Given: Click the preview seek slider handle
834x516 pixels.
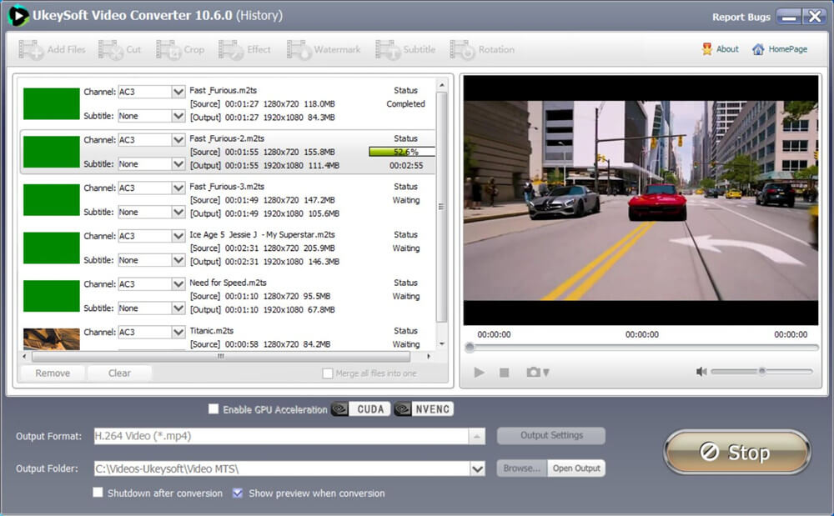Looking at the screenshot, I should (469, 348).
